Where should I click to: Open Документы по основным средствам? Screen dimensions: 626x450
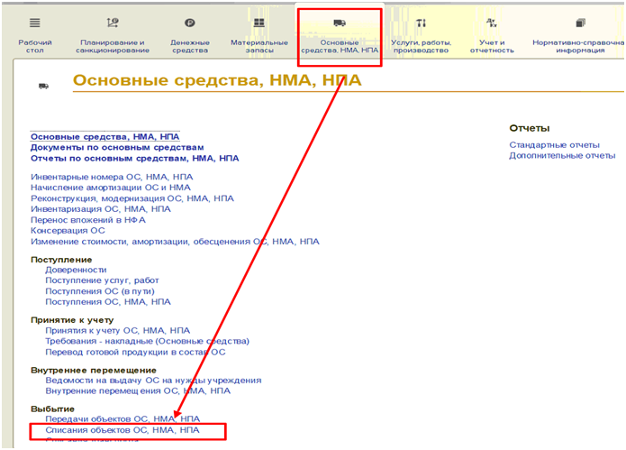(117, 148)
